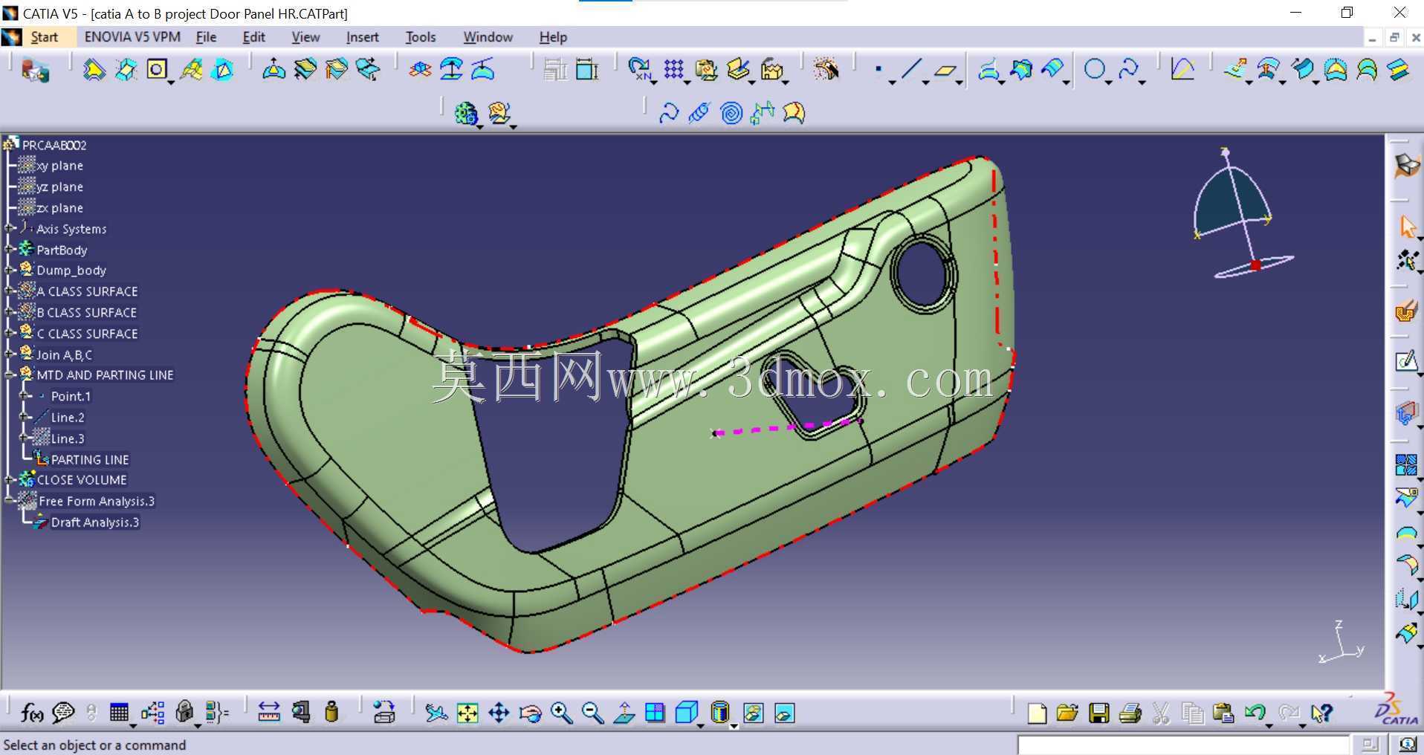
Task: Click the 3D compass in viewport
Action: click(x=1243, y=214)
